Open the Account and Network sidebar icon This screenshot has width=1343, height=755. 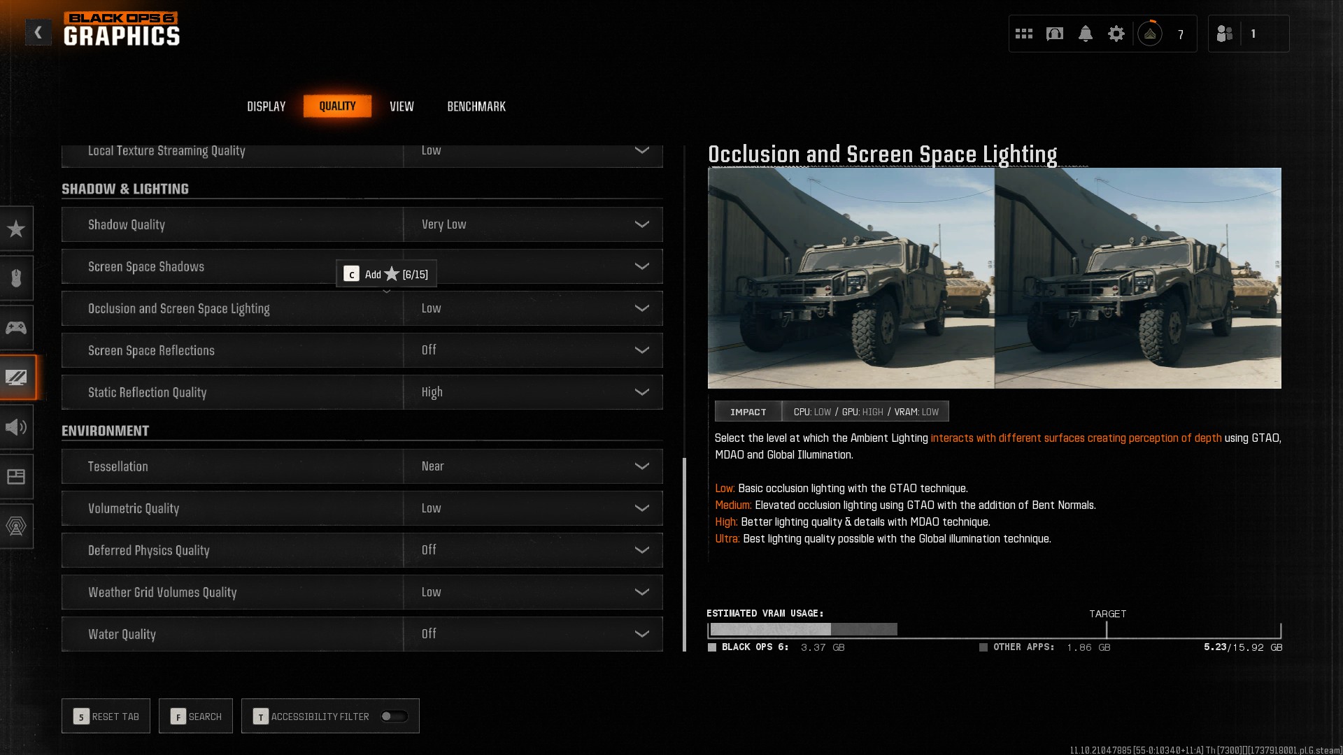(x=16, y=526)
